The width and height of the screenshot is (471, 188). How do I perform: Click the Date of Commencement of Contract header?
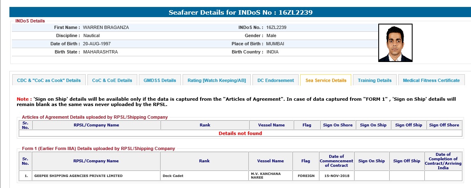336,161
